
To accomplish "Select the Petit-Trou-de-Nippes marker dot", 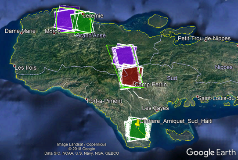I will 206,40.
